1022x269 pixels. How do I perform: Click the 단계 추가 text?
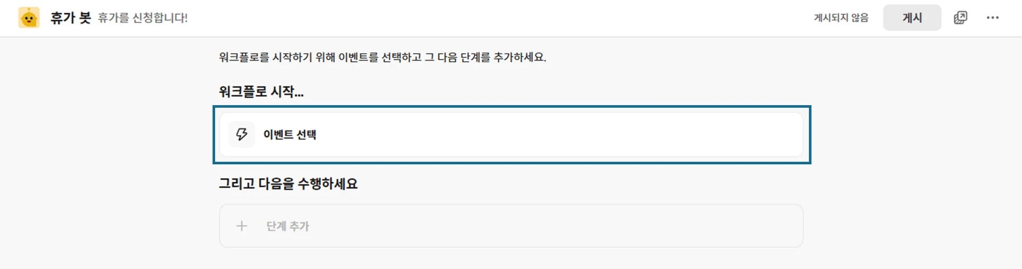coord(287,226)
